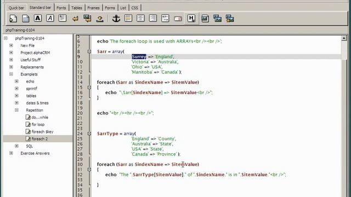This screenshot has height=197, width=351.
Task: Click $arrType variable on line 24
Action: [x=107, y=134]
